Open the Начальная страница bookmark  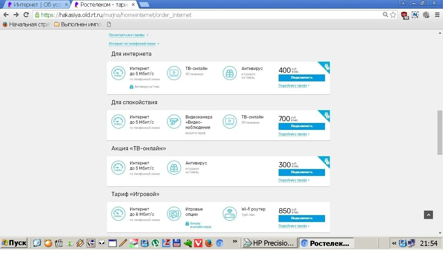[x=26, y=24]
